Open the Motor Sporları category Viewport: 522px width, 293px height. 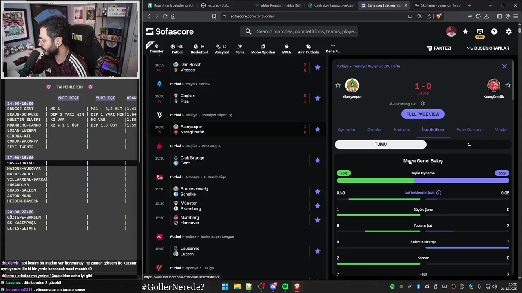pyautogui.click(x=263, y=49)
